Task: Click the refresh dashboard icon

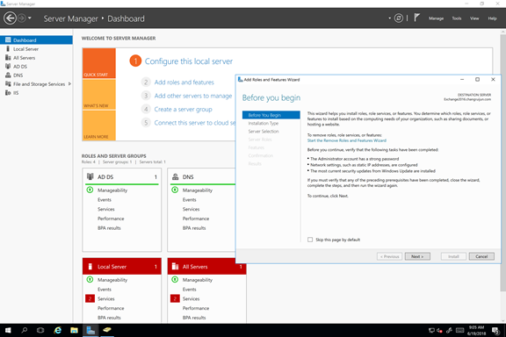Action: tap(399, 18)
